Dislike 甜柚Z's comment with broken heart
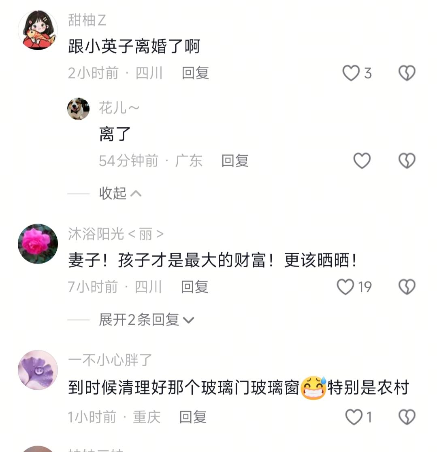The width and height of the screenshot is (437, 452). pyautogui.click(x=407, y=73)
